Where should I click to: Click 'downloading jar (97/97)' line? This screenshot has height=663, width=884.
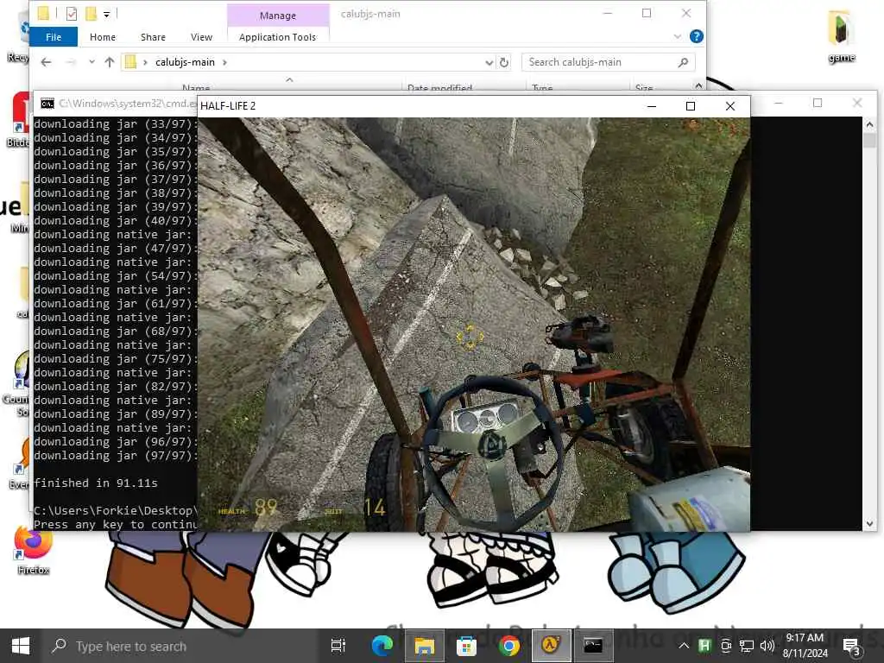click(x=115, y=456)
